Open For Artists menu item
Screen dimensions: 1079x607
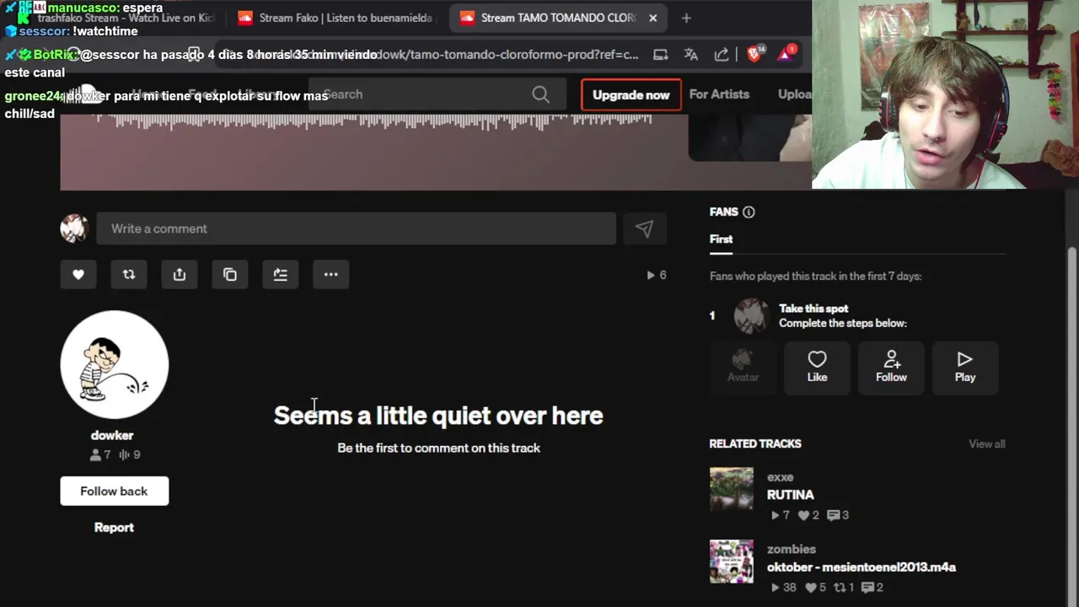[x=719, y=94]
